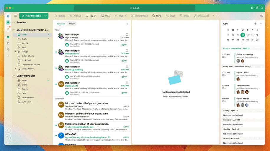Viewport: 270px width, 151px height.
Task: Summarize the conversation
Action: coord(202,16)
